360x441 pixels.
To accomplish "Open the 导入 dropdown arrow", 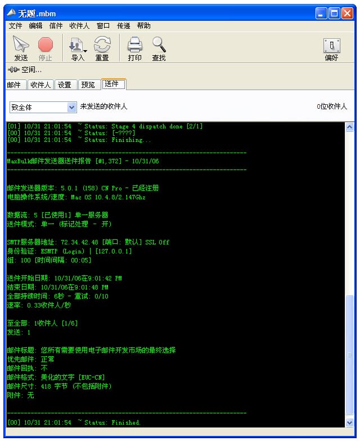I will [85, 51].
